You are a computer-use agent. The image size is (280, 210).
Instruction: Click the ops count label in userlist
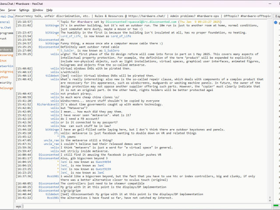[x=277, y=16]
